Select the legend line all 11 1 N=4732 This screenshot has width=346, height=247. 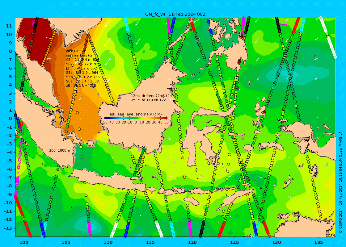pos(81,86)
